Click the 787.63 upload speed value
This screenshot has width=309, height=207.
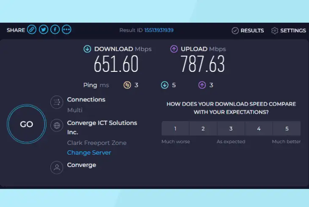click(203, 64)
